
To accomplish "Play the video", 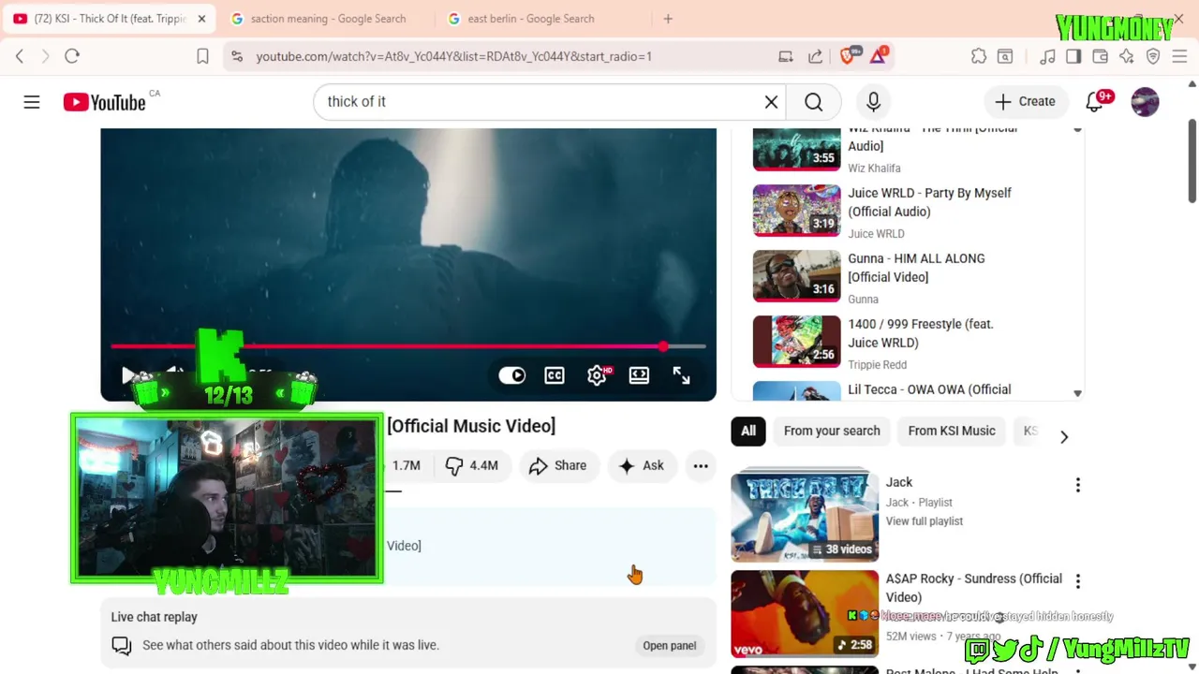I will (x=128, y=375).
